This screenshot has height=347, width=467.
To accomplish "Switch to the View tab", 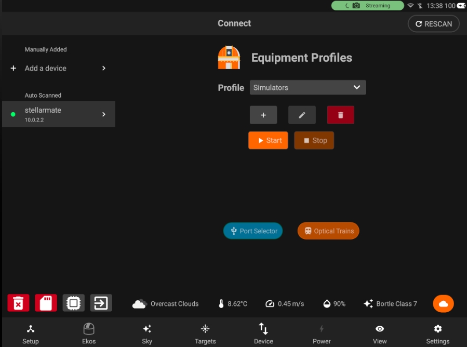I will (x=380, y=334).
